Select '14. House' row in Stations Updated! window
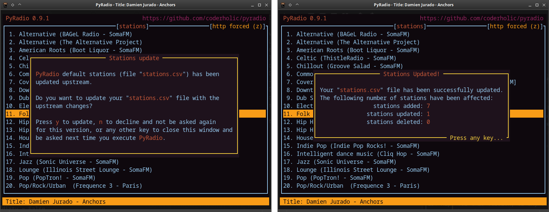 [x=298, y=138]
